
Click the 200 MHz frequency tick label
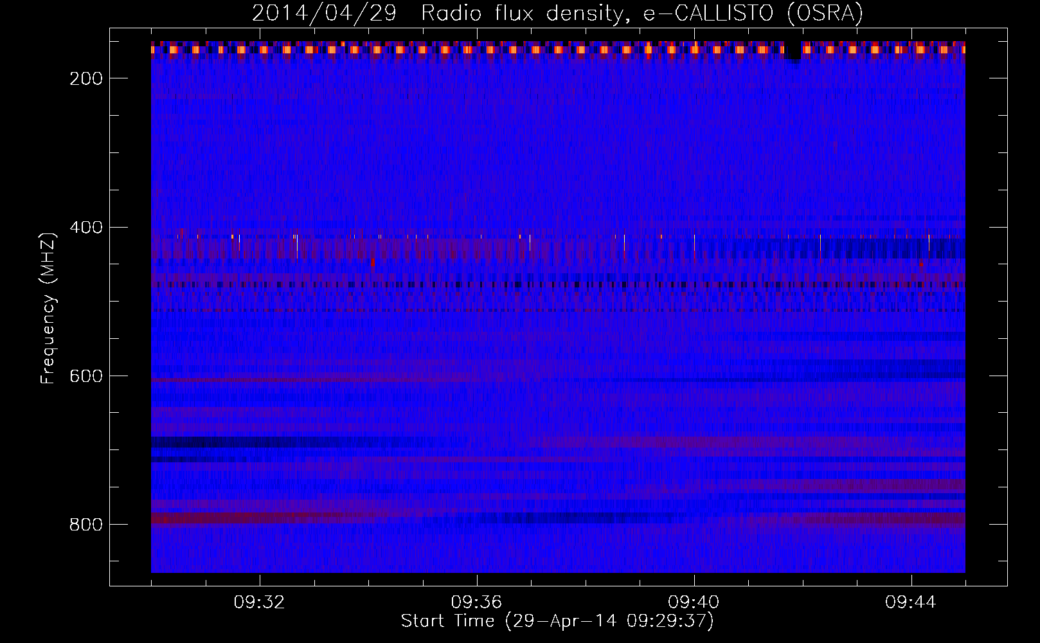coord(86,78)
